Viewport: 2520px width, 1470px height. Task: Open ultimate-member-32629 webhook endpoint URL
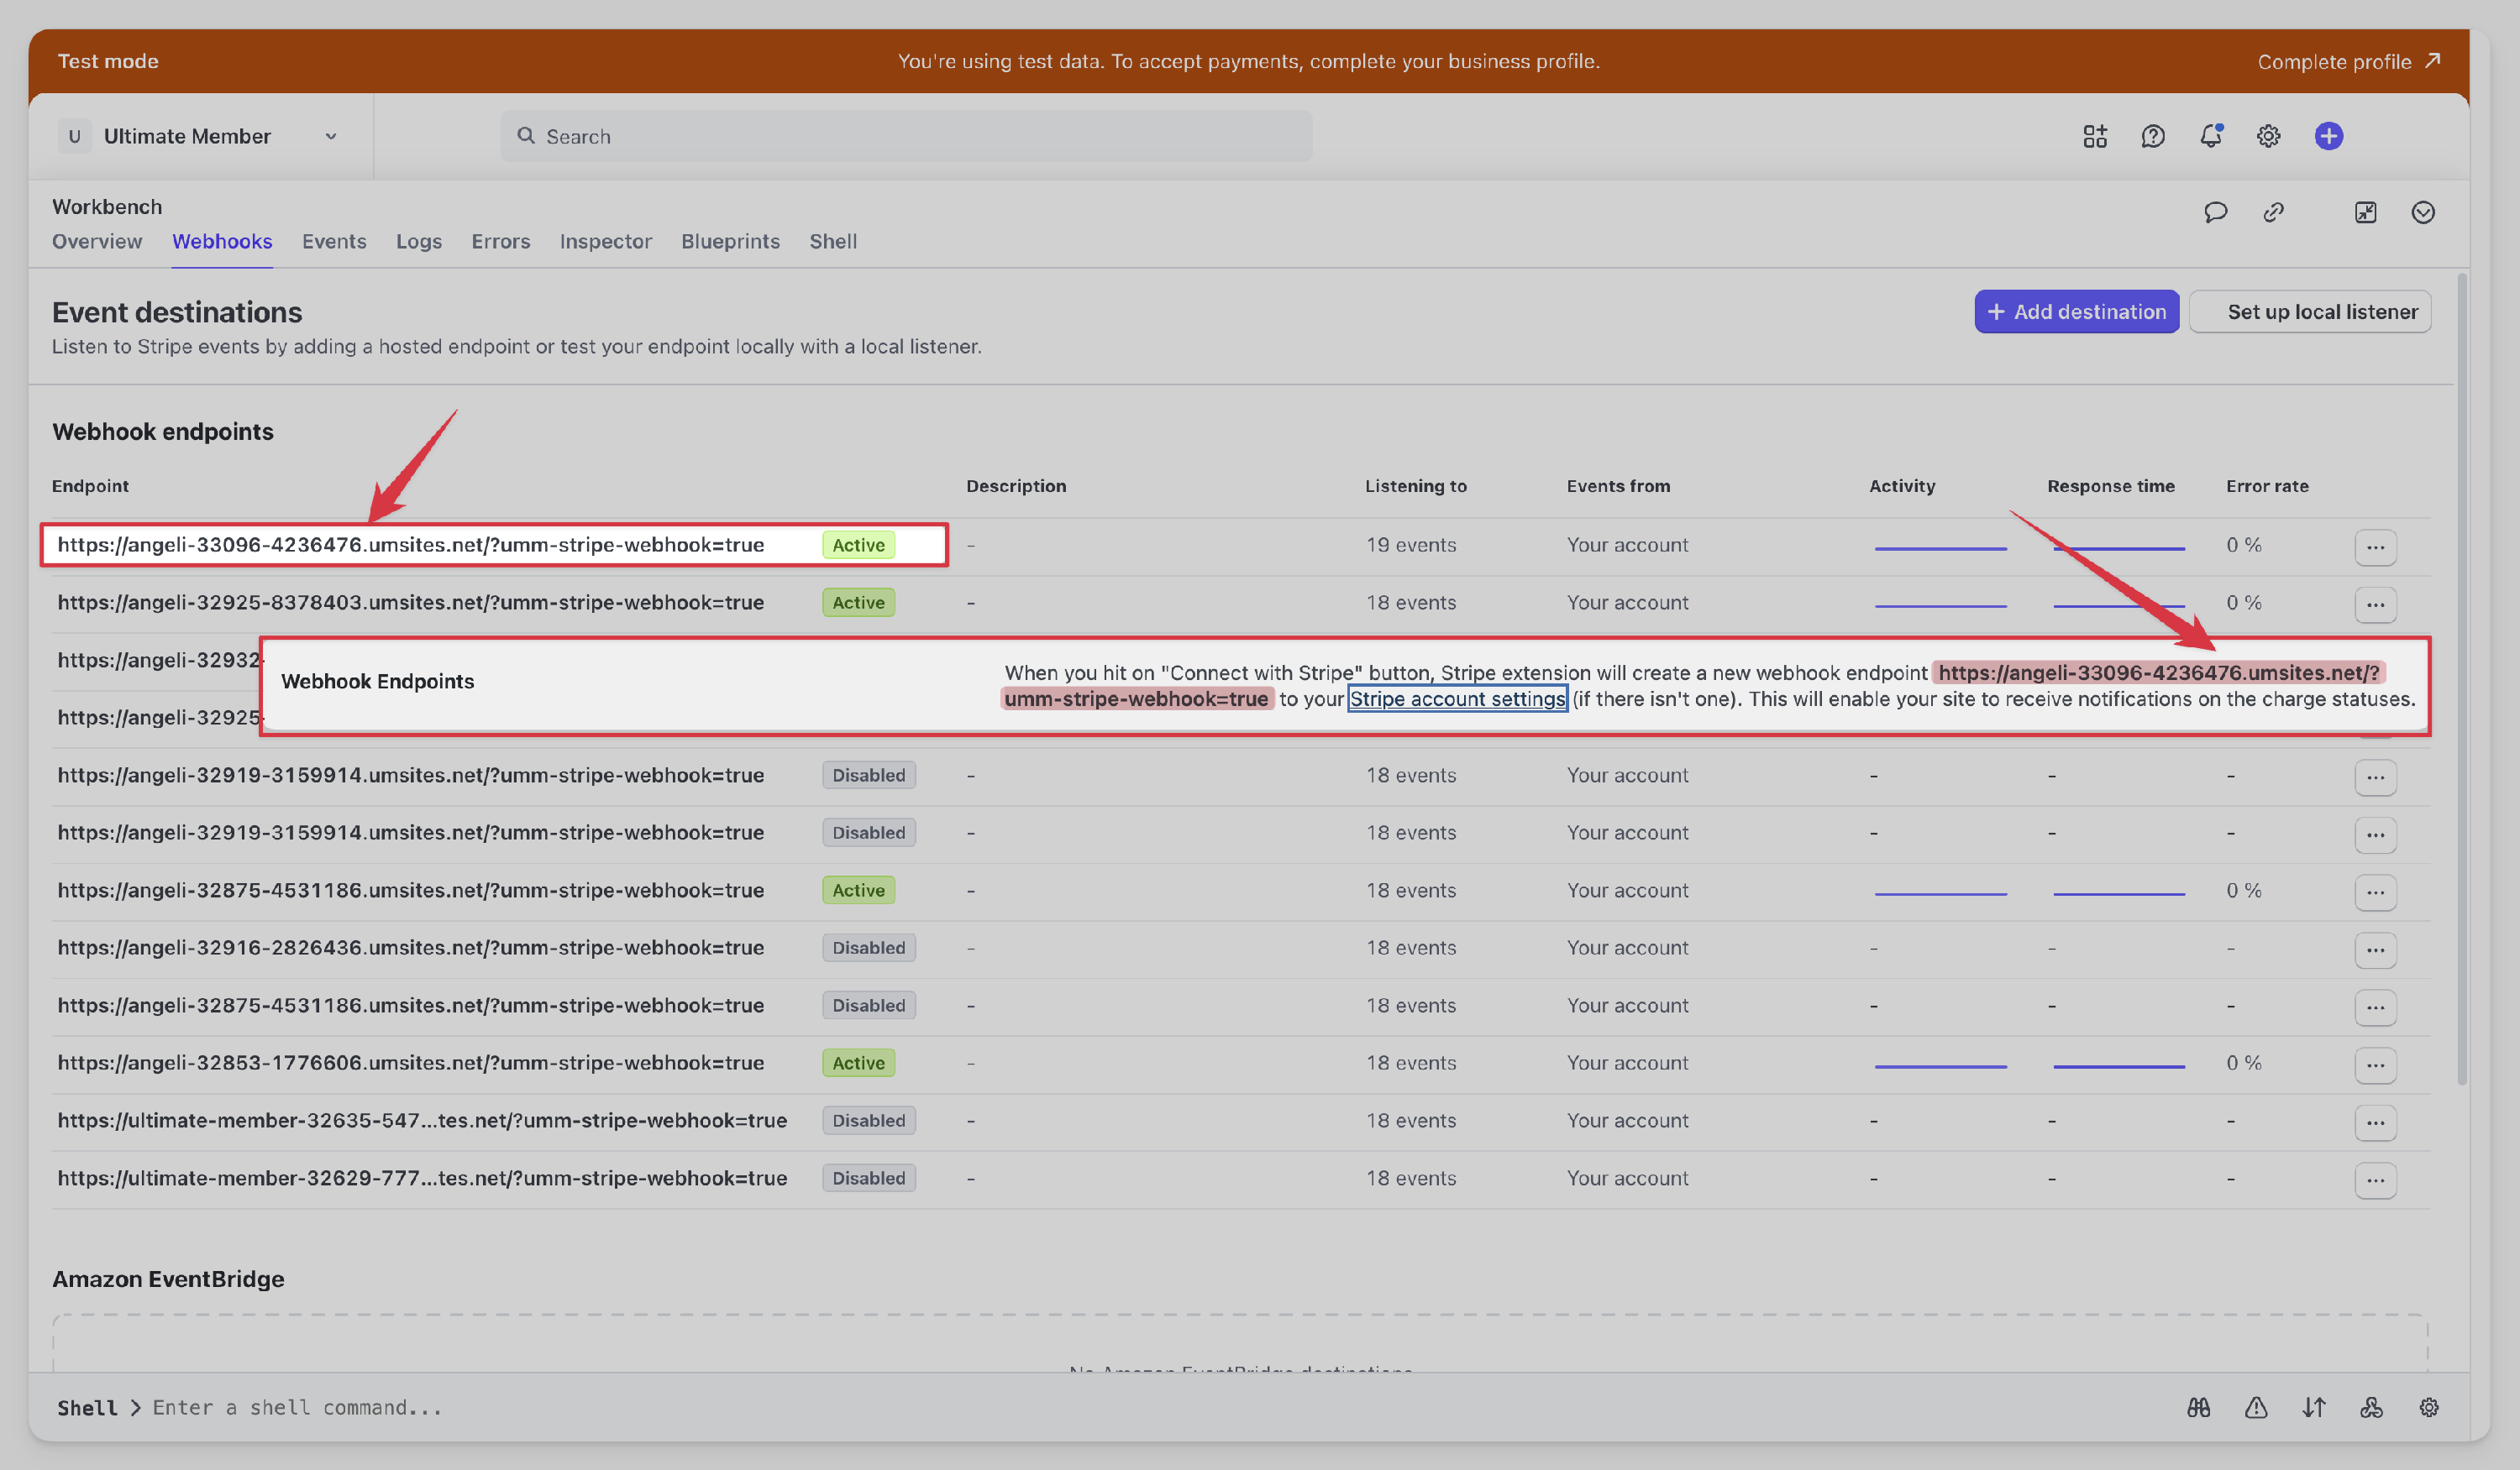tap(422, 1178)
